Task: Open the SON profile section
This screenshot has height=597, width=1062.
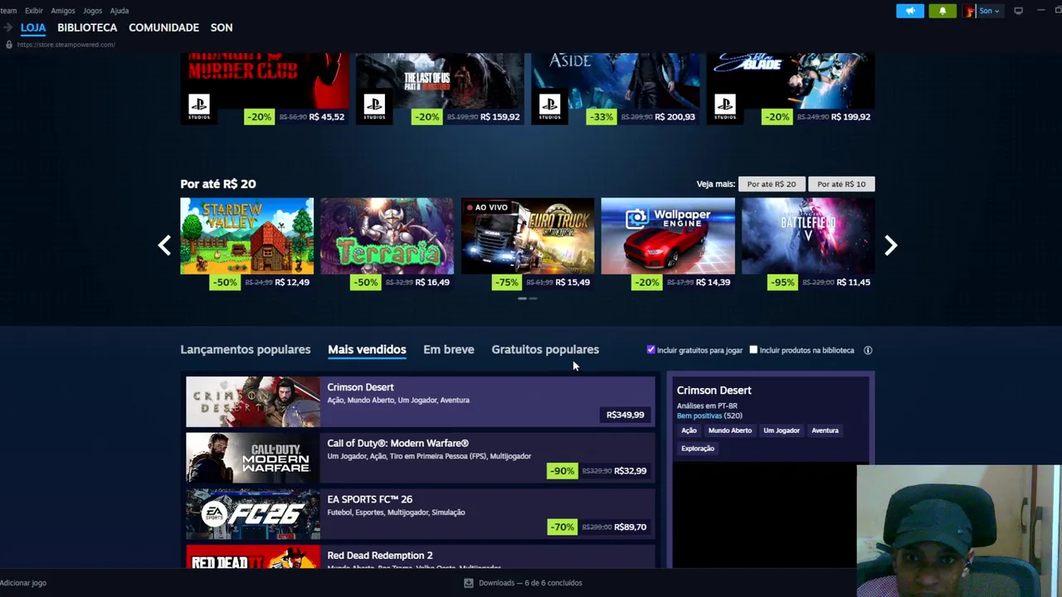Action: point(222,27)
